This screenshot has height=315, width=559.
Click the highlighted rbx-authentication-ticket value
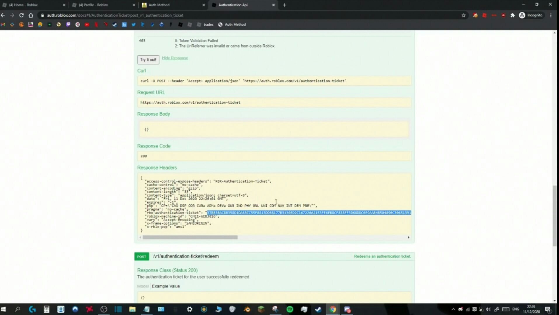tap(309, 213)
